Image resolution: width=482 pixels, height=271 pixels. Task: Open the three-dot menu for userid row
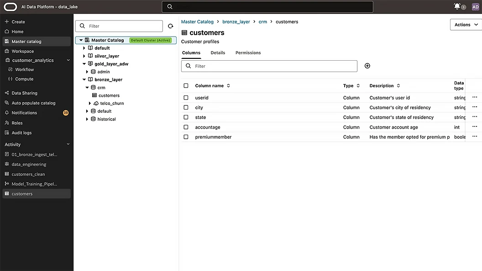[x=475, y=97]
